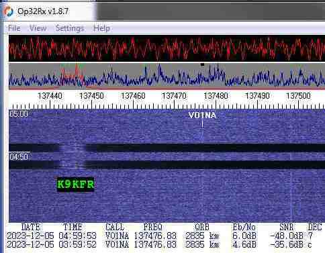Screen dimensions: 325x253
Task: Open the Help menu
Action: pos(101,28)
